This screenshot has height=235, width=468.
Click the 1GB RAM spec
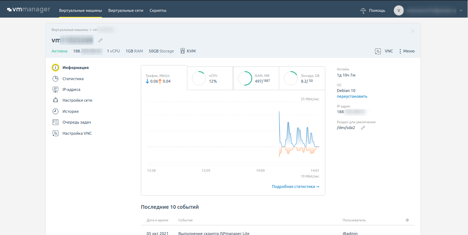(x=134, y=51)
